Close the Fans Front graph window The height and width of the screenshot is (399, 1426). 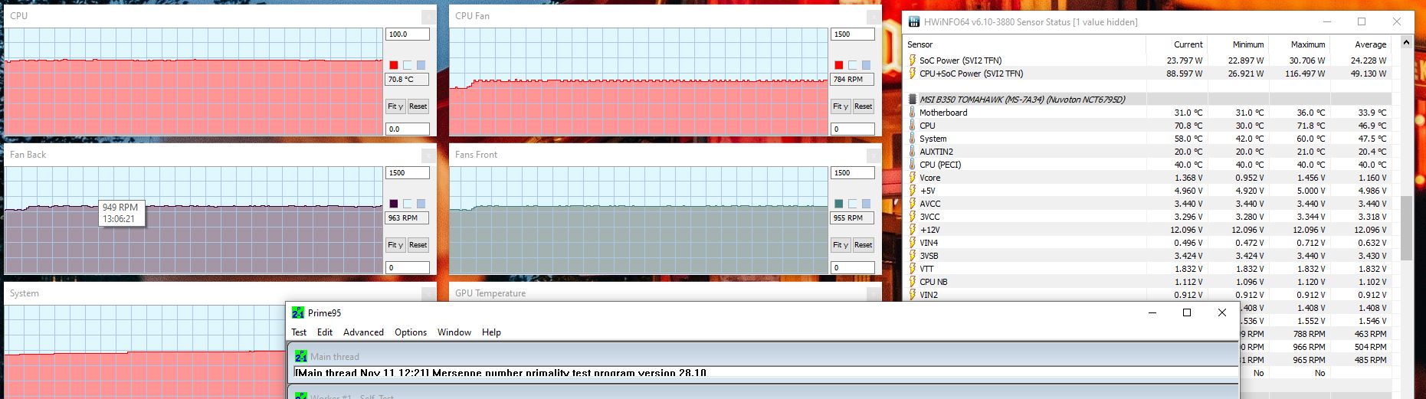point(874,155)
